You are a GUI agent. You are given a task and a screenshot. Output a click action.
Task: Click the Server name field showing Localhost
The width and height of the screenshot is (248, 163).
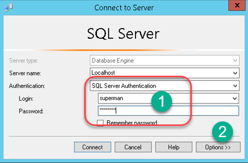(159, 73)
